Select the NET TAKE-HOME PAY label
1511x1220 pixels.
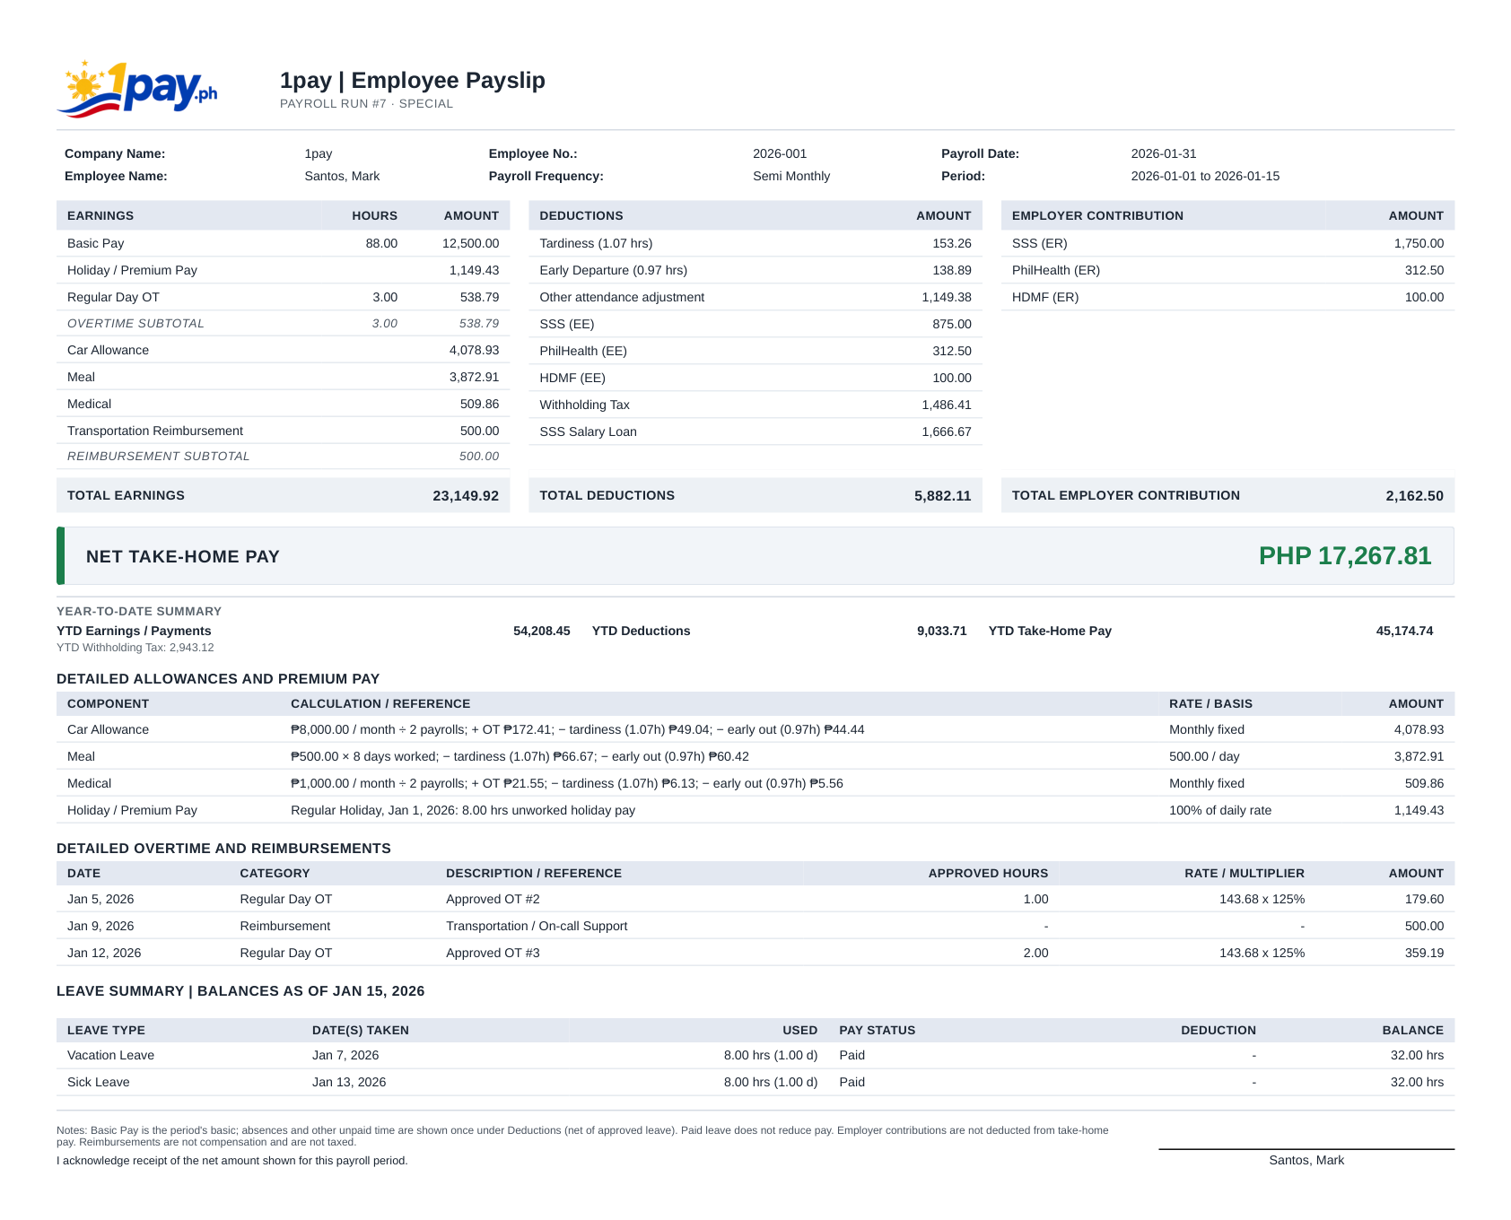[183, 556]
